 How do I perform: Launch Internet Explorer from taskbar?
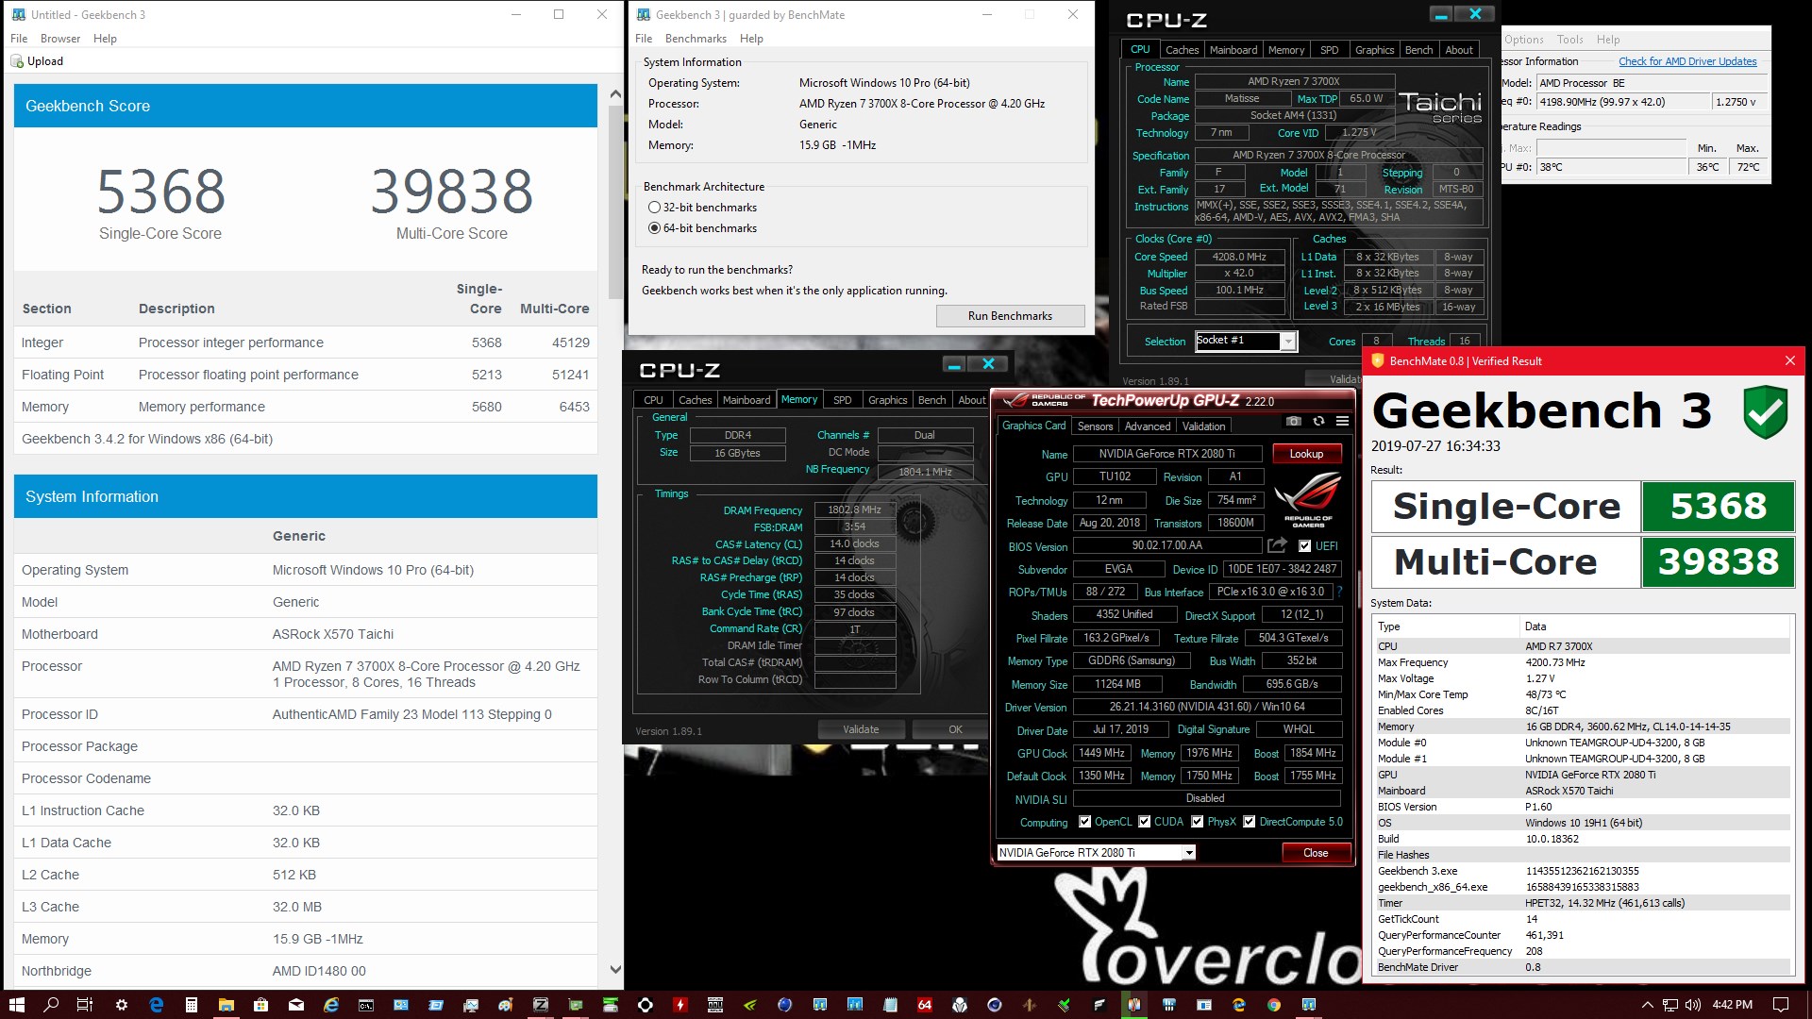[x=331, y=1005]
